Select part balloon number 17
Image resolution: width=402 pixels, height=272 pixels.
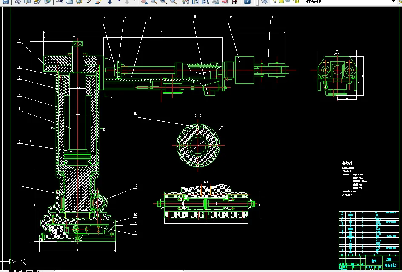[136, 186]
